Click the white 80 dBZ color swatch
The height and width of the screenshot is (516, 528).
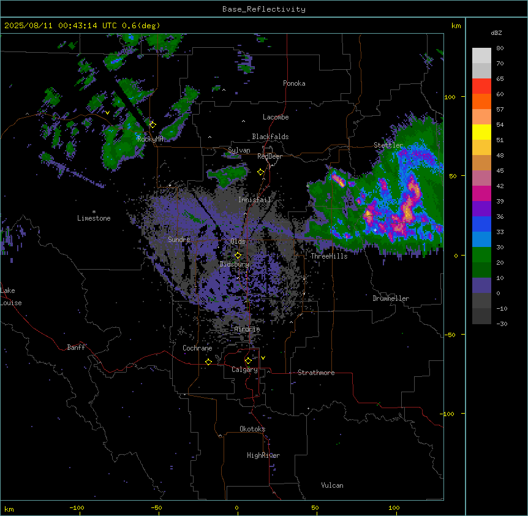point(481,56)
